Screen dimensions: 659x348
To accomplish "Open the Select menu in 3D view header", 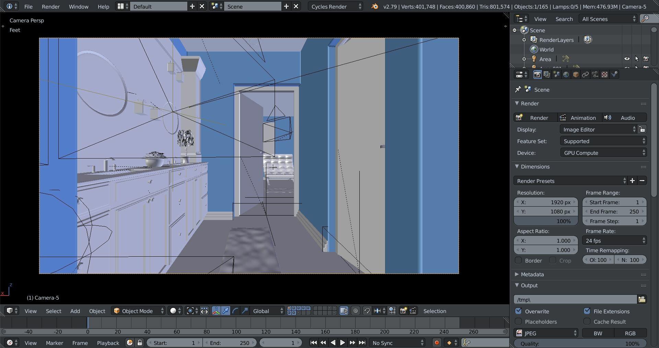I will (54, 311).
